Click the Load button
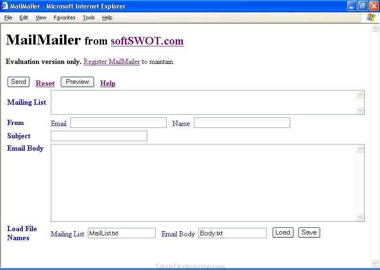The height and width of the screenshot is (270, 380). [x=283, y=233]
